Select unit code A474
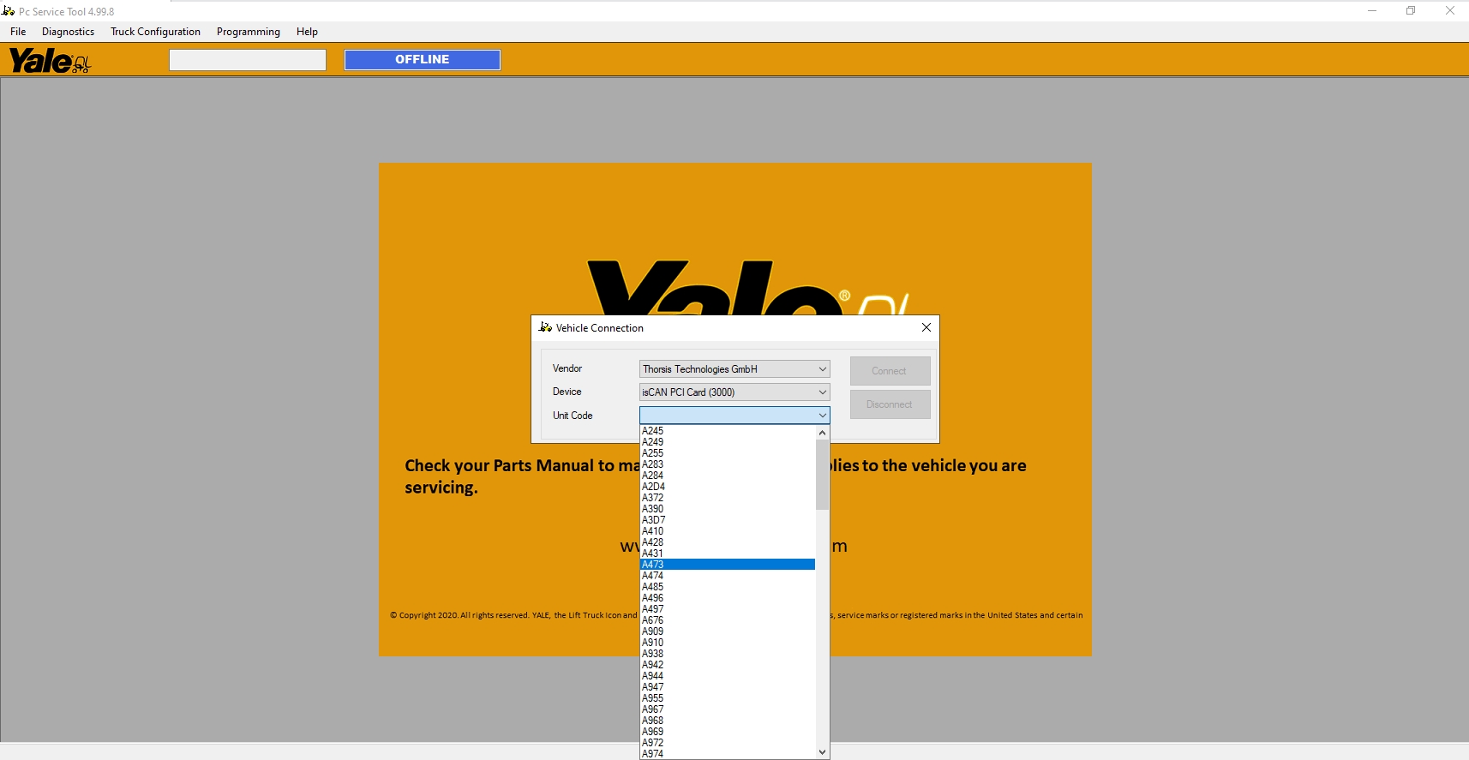Screen dimensions: 1469x760 728,576
